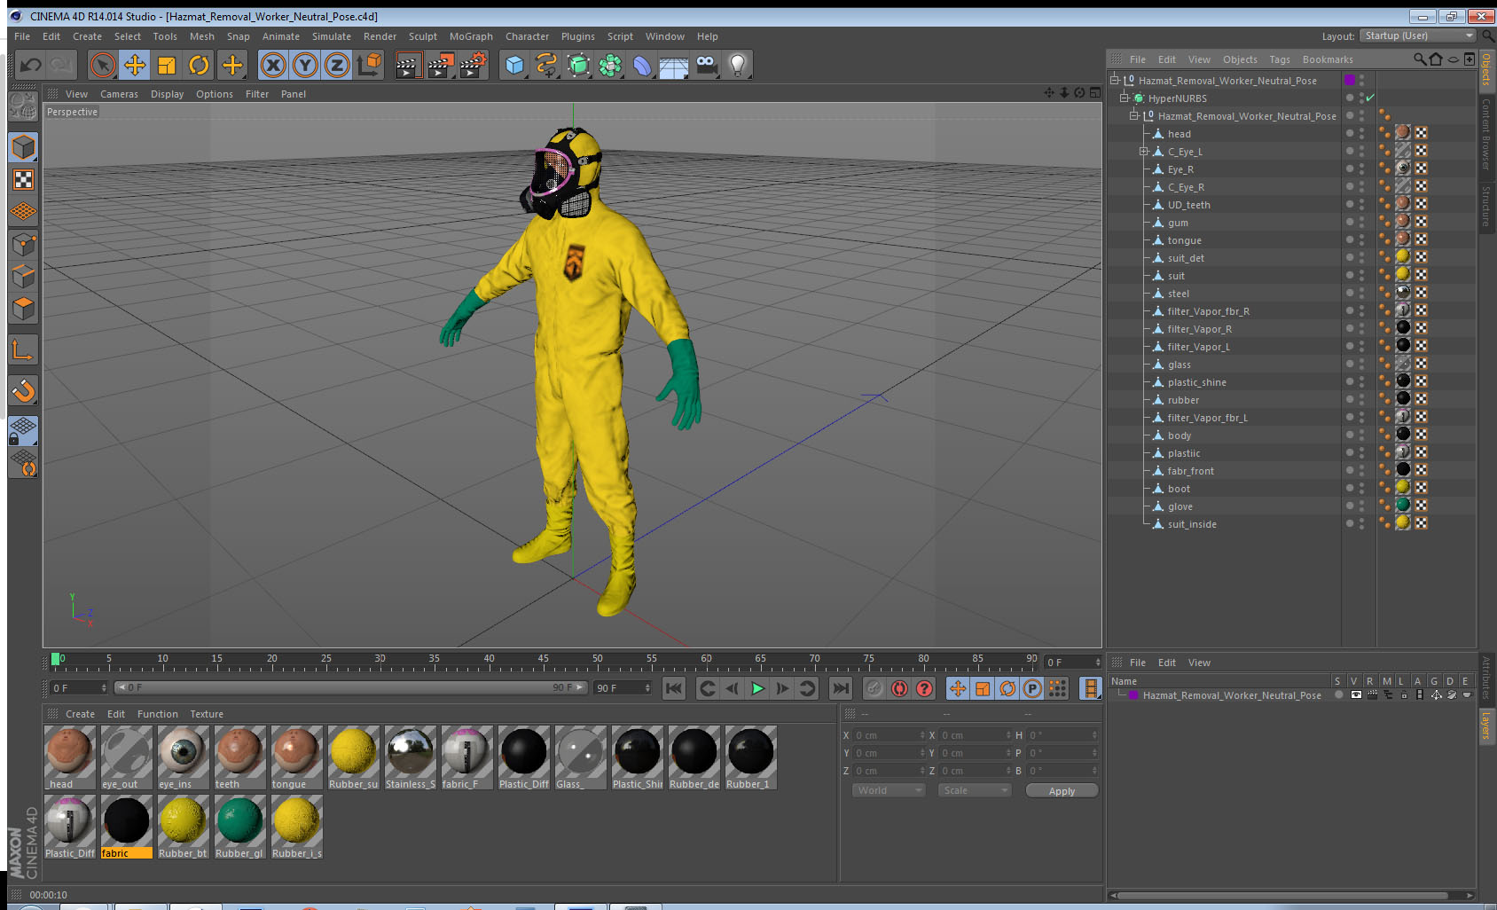Select the Stainless_S material thumbnail
The width and height of the screenshot is (1497, 910).
(410, 757)
